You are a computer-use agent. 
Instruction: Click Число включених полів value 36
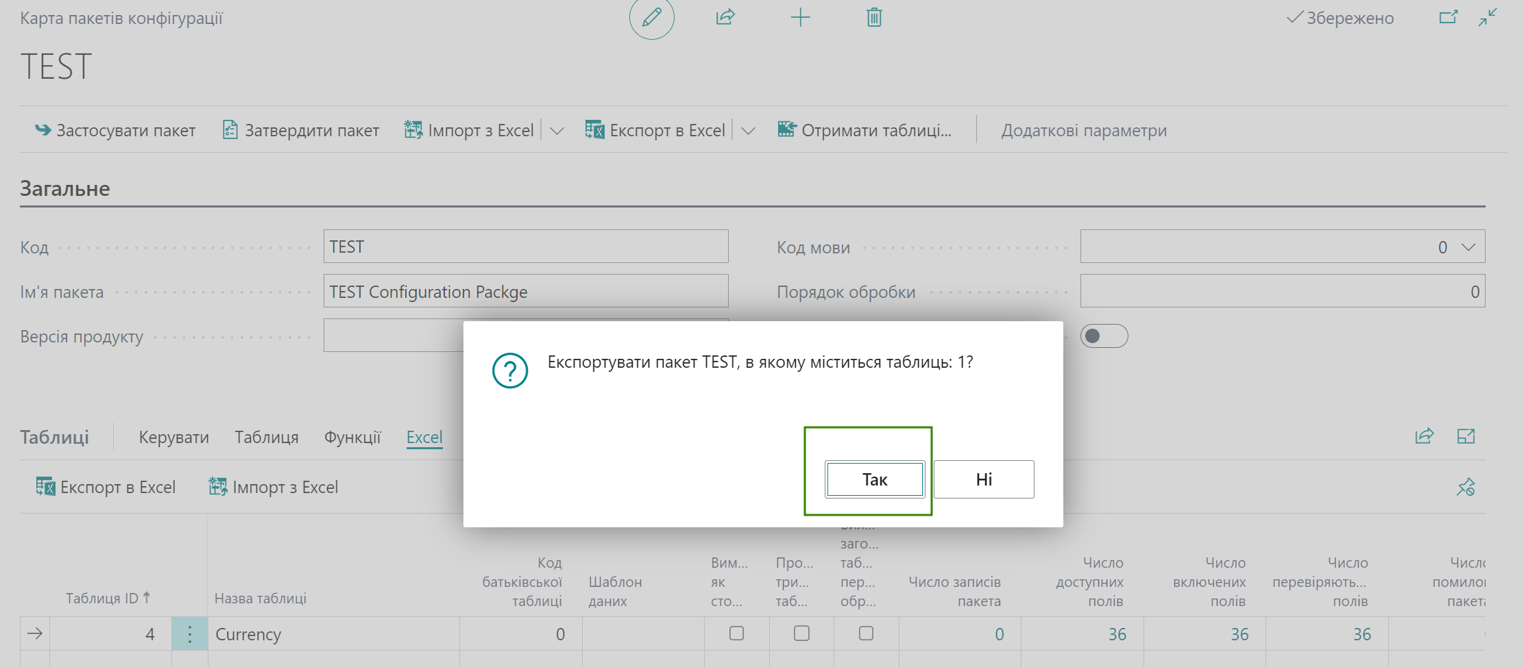pyautogui.click(x=1239, y=634)
